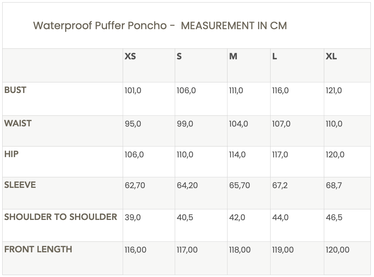
Task: Click bust value 121,0 for XL
Action: pos(334,90)
